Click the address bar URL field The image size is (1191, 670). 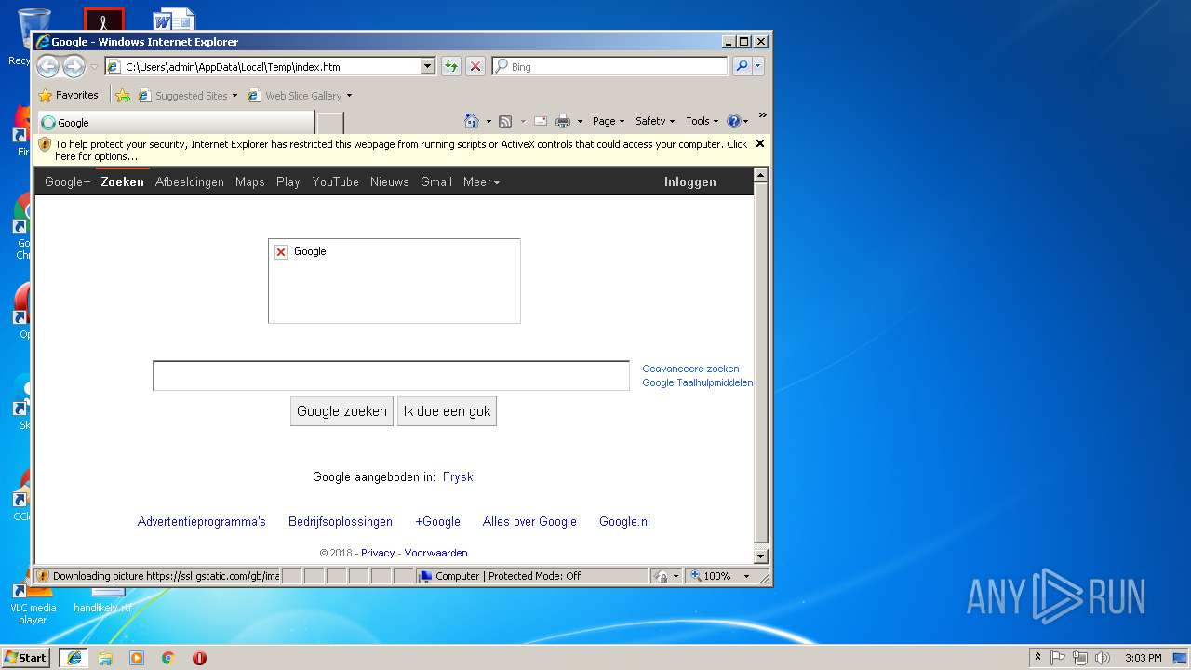click(x=272, y=66)
